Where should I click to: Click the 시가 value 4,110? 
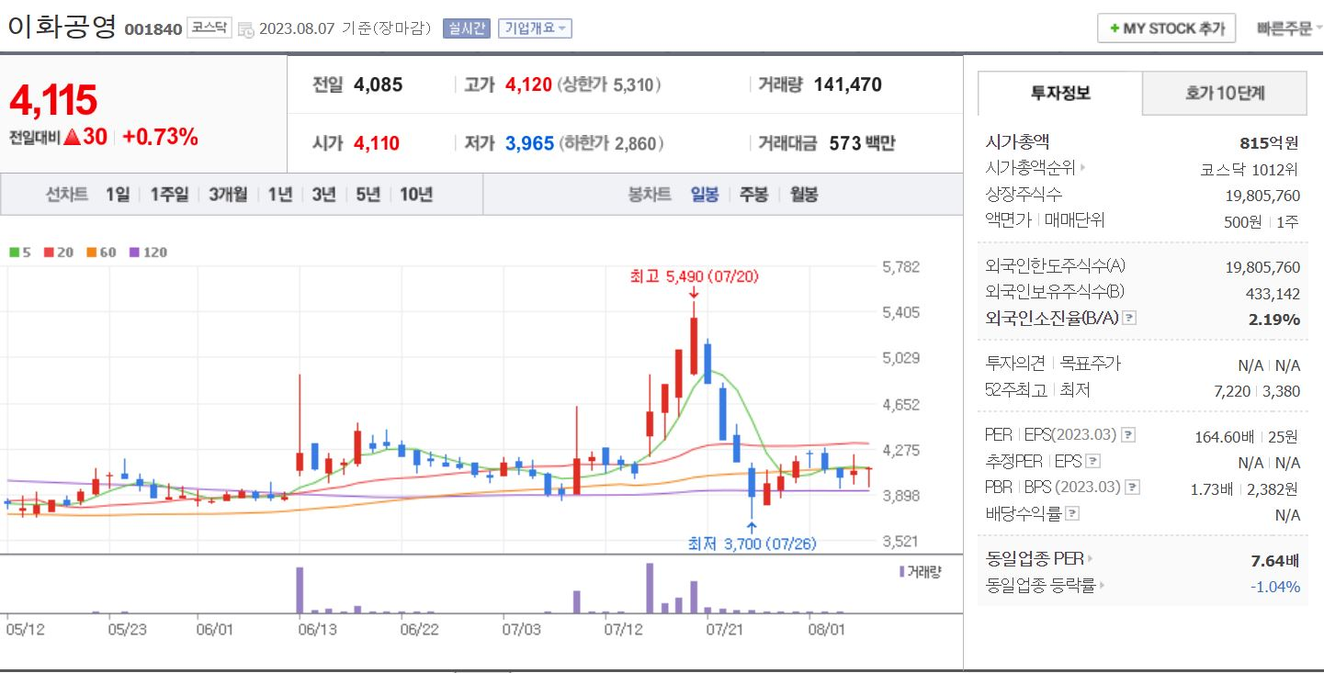[377, 143]
